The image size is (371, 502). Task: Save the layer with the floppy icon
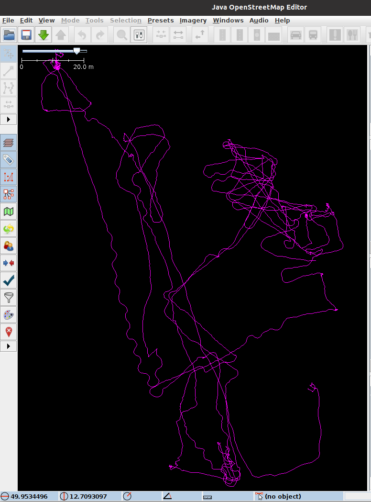coord(26,35)
